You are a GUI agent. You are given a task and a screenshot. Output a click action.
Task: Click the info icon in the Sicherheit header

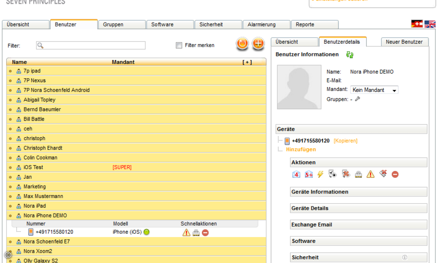(x=404, y=257)
